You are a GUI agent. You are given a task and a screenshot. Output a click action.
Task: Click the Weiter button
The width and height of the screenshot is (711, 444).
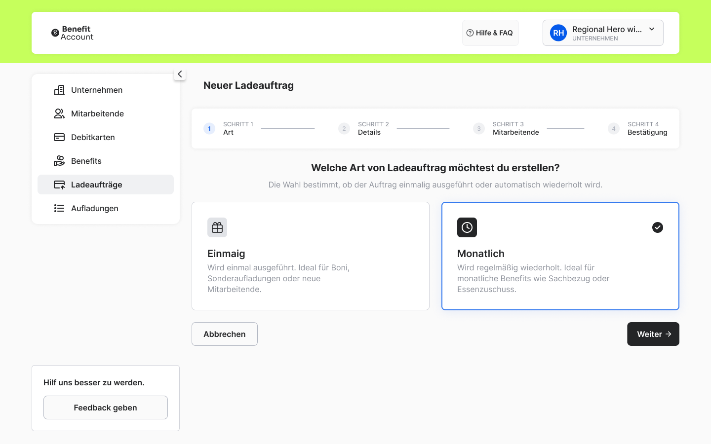[653, 334]
